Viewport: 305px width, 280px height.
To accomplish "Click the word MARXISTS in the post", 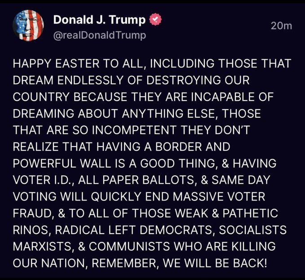I will coord(41,246).
